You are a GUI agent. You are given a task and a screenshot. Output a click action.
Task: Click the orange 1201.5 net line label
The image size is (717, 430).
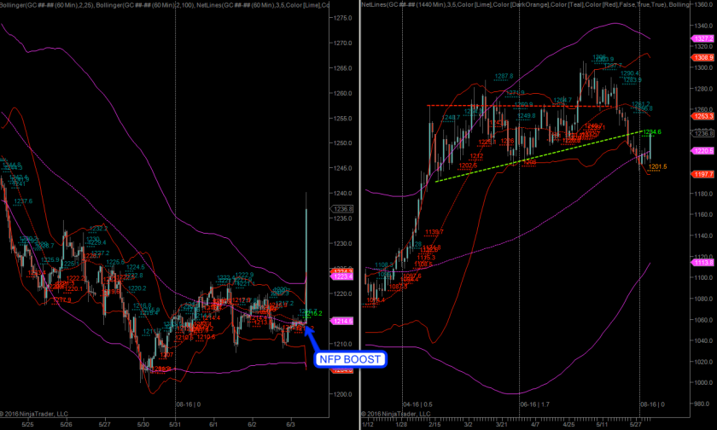657,166
